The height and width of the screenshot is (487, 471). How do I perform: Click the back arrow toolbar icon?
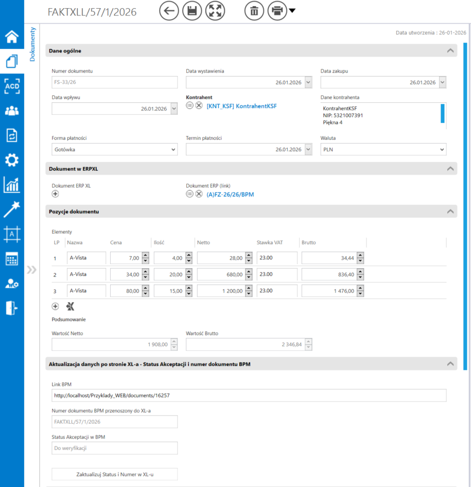coord(169,11)
